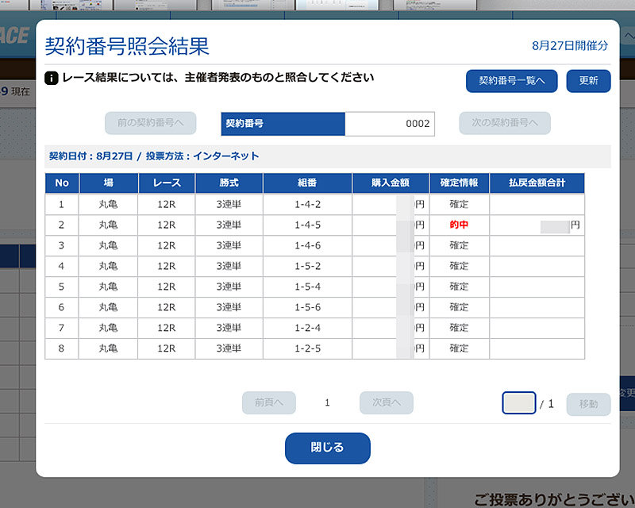This screenshot has height=508, width=635.
Task: Click the 前頁へ previous page button
Action: click(268, 403)
